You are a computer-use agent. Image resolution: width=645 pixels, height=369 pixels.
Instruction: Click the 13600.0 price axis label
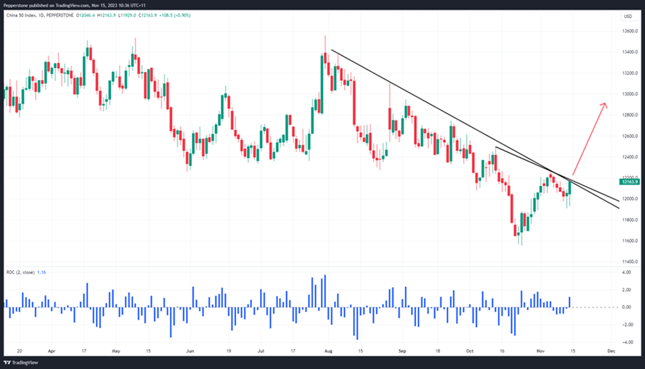coord(629,31)
